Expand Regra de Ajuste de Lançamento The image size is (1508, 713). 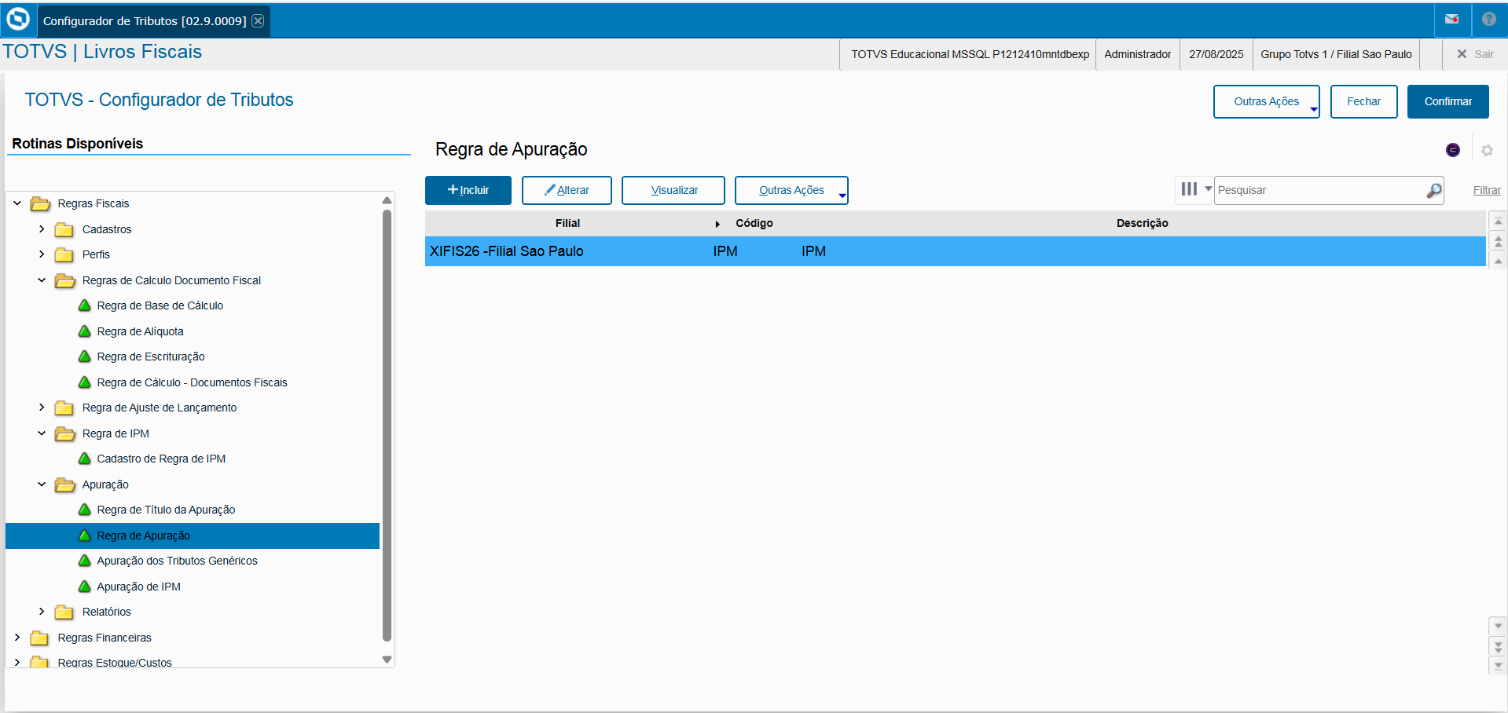[x=42, y=408]
